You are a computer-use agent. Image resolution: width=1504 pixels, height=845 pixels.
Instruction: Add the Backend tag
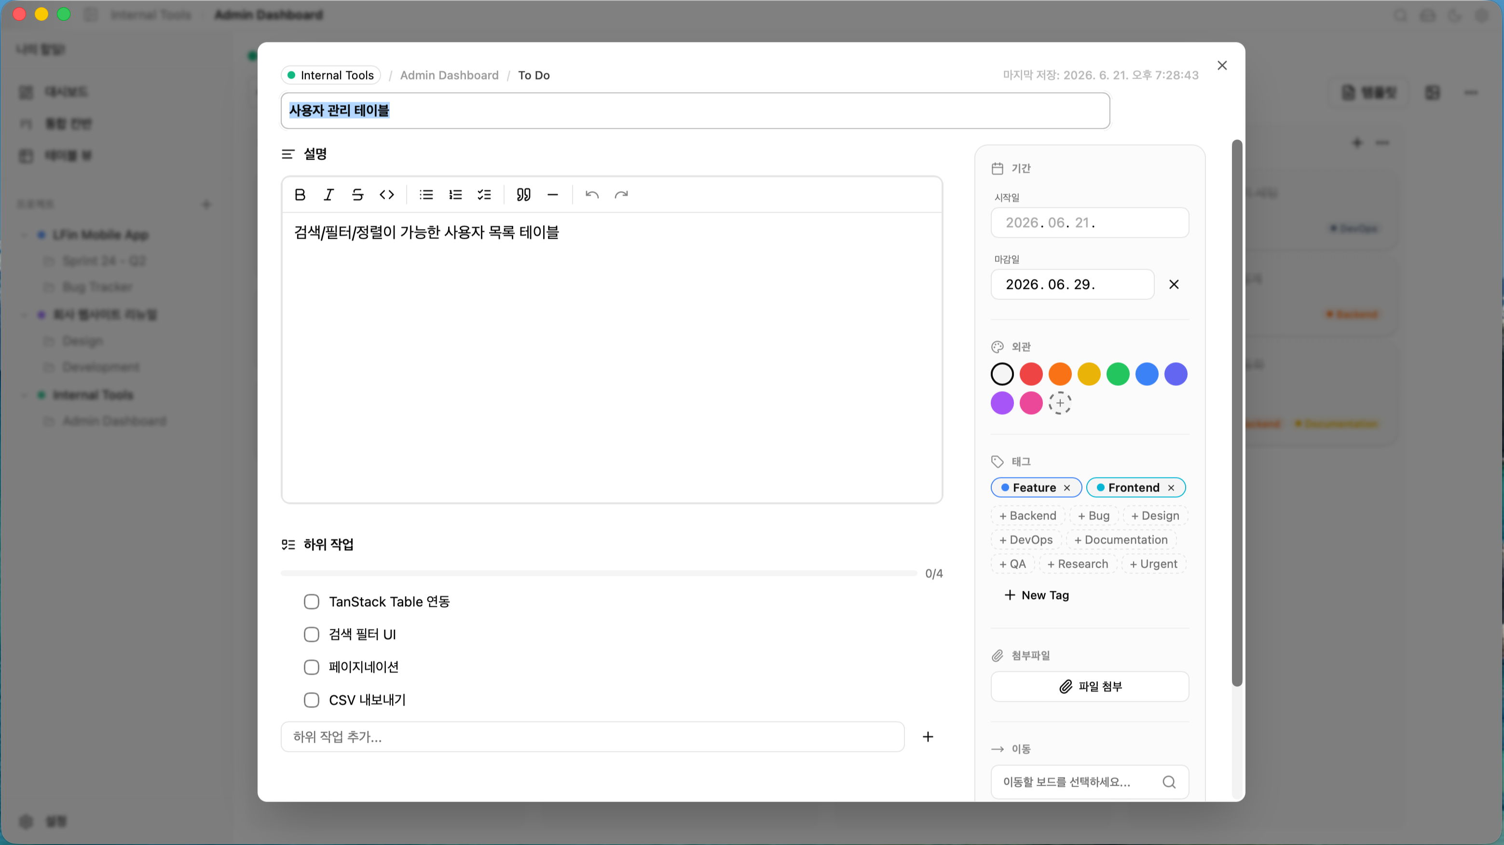1027,516
